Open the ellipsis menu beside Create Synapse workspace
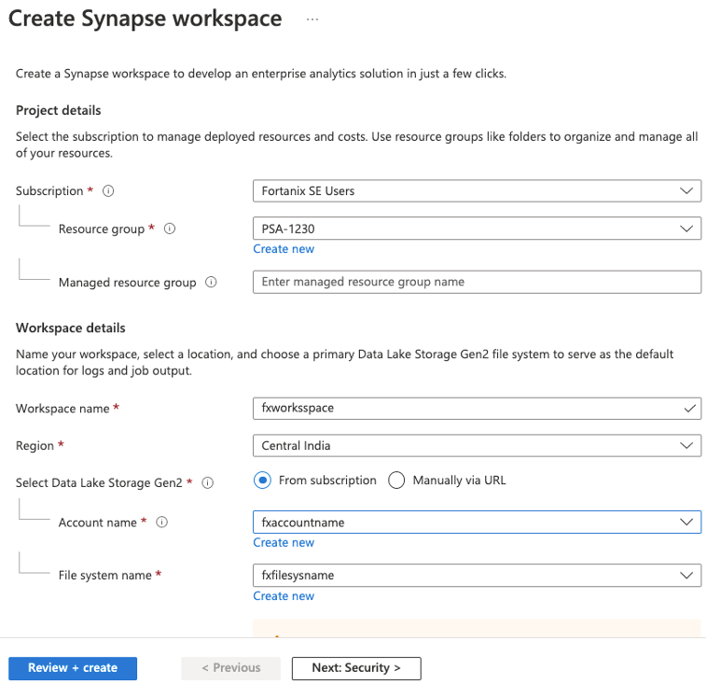 [312, 20]
